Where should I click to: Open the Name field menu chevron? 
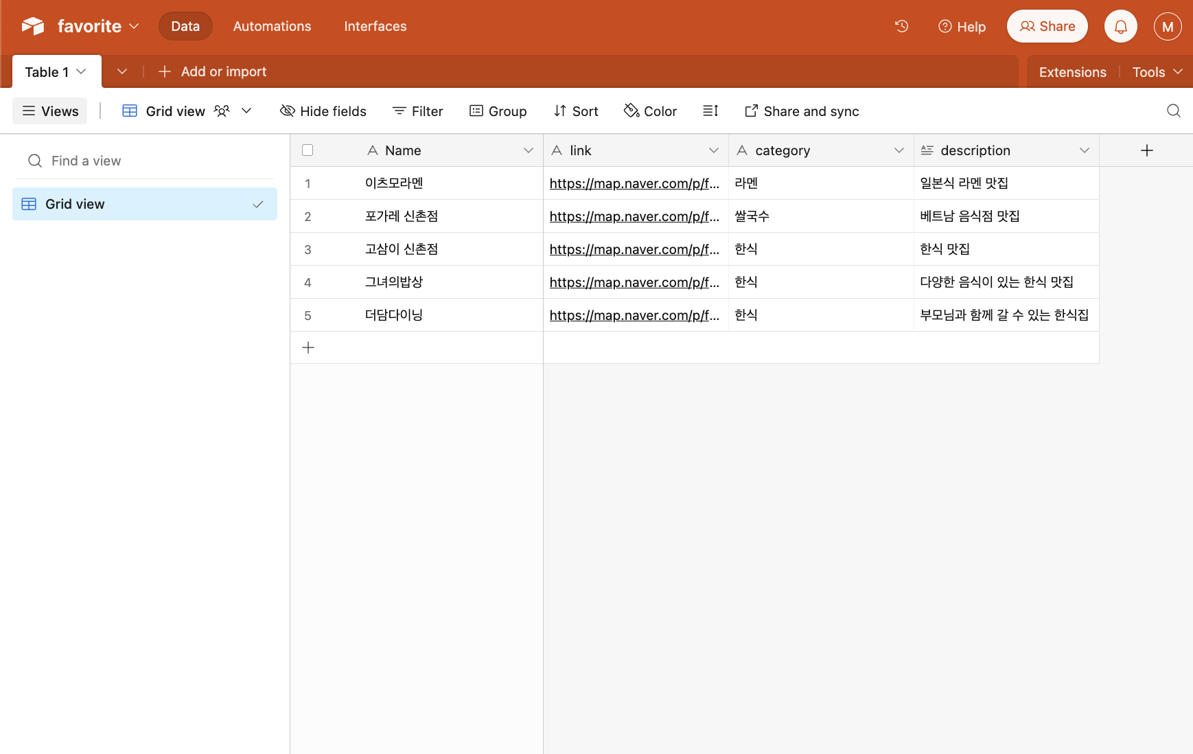(529, 150)
